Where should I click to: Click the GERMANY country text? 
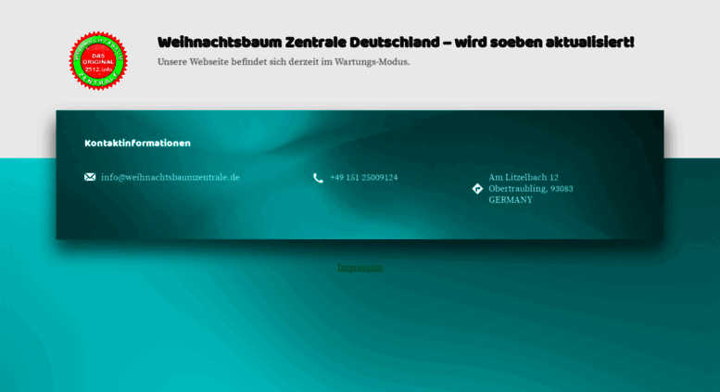click(x=511, y=199)
